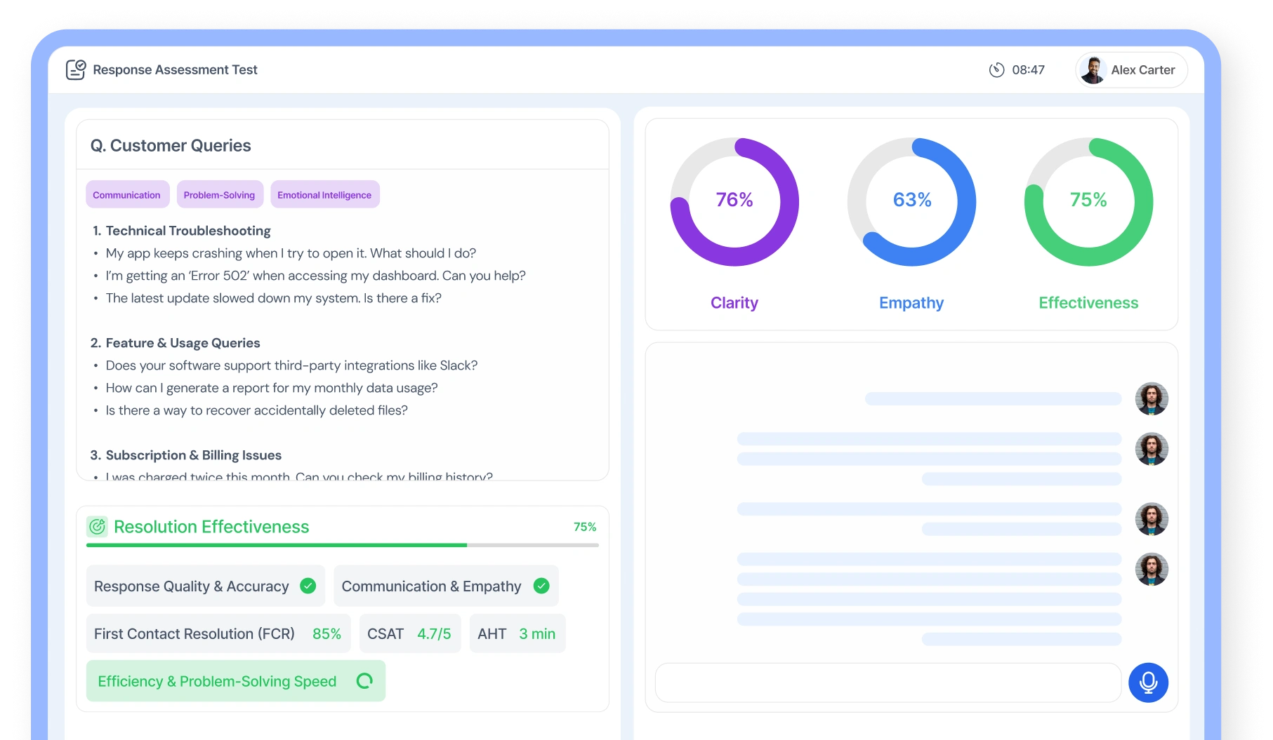This screenshot has height=740, width=1273.
Task: Click fourth chat avatar in conversation
Action: (x=1152, y=570)
